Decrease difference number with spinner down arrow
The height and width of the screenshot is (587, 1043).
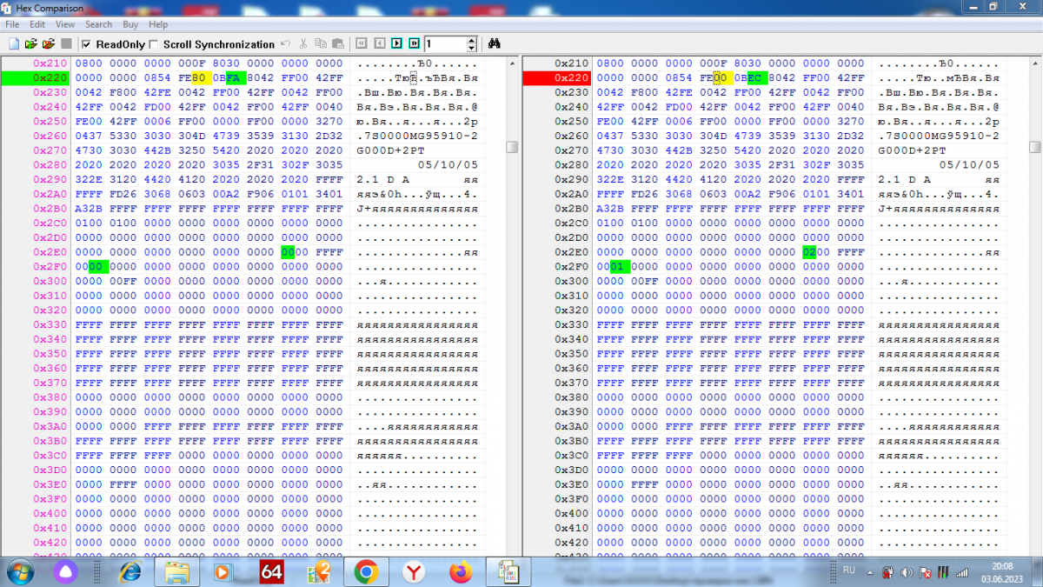pos(472,48)
